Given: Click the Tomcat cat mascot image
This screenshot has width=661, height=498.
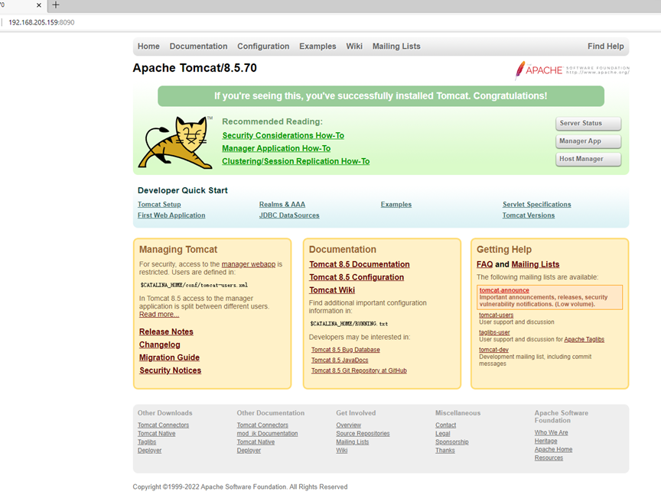Looking at the screenshot, I should 176,143.
